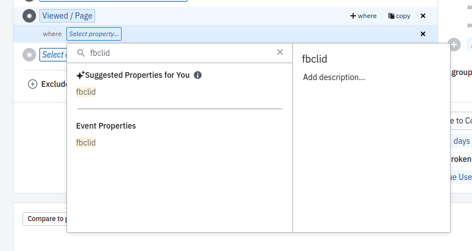Click the days link on right

point(461,141)
